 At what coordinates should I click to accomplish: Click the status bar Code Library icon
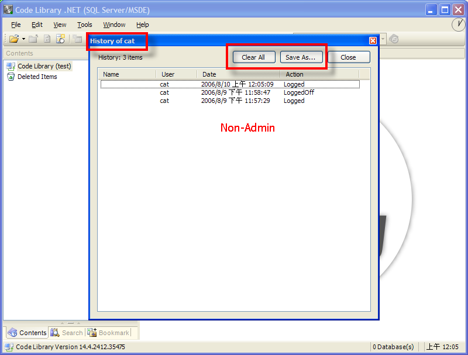click(9, 347)
